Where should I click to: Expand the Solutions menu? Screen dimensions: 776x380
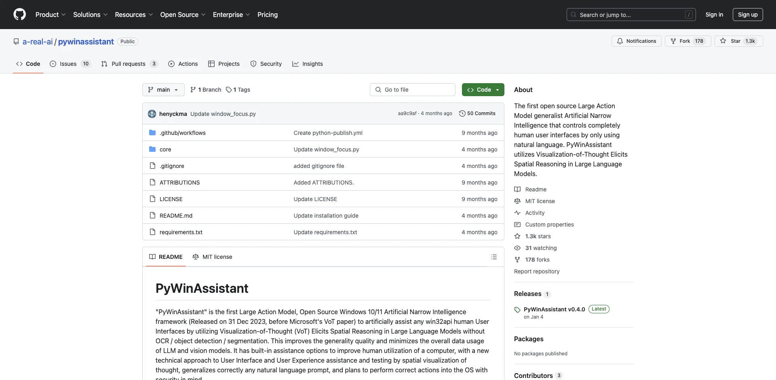click(x=91, y=15)
